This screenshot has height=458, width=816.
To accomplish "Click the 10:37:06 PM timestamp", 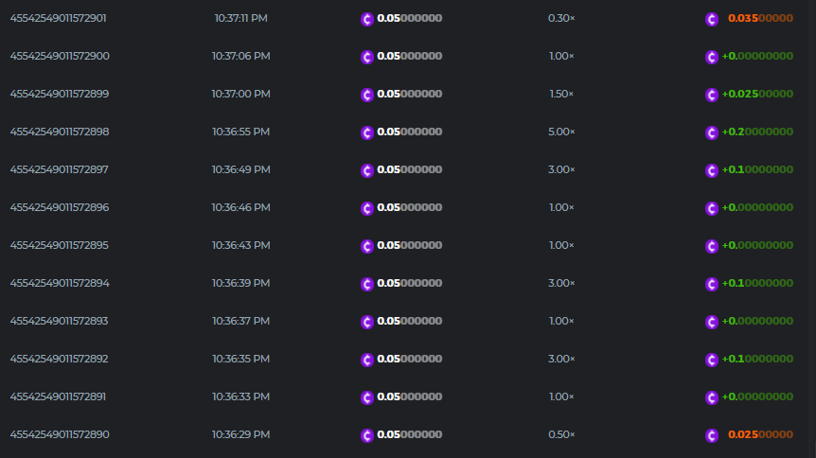I will (240, 56).
